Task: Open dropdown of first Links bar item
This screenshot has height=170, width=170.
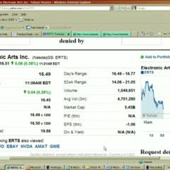Action: 23,28
